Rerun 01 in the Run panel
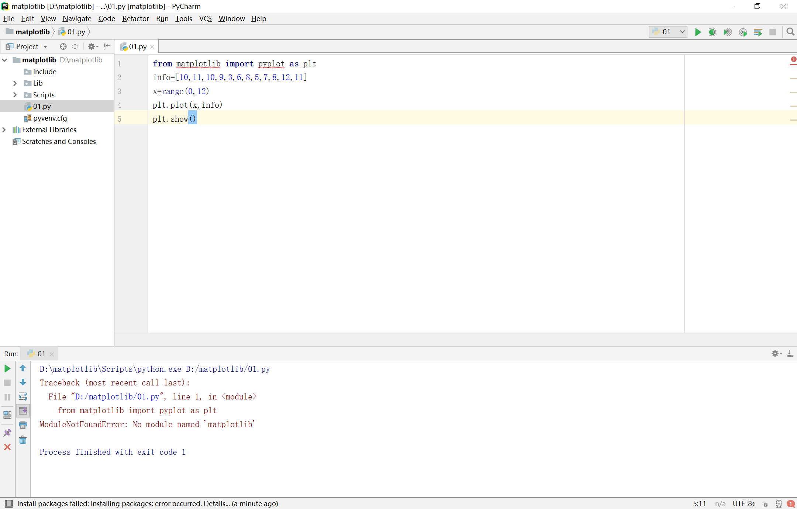797x509 pixels. pyautogui.click(x=7, y=368)
